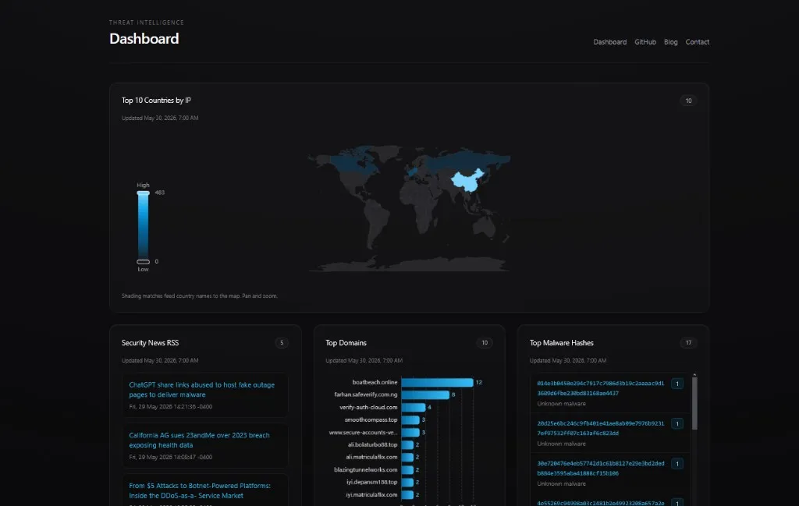Click the blazingtunnelworks.com domain label
Image resolution: width=799 pixels, height=506 pixels.
pos(365,469)
